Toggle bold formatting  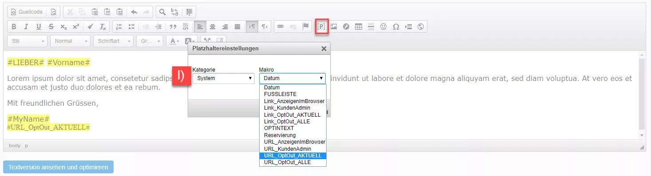point(14,27)
